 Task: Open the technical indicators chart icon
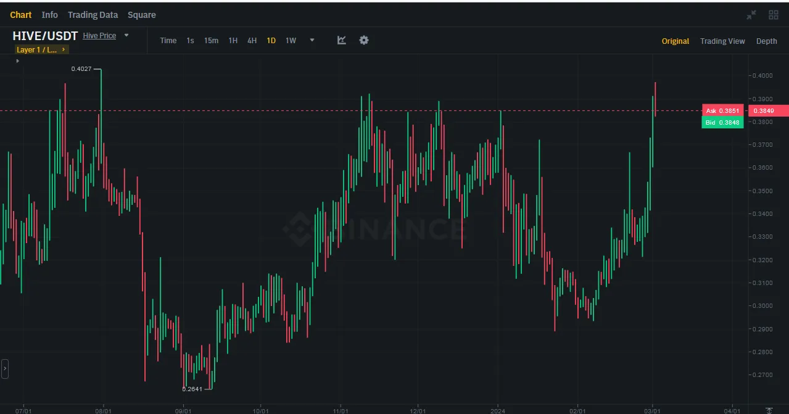tap(342, 40)
